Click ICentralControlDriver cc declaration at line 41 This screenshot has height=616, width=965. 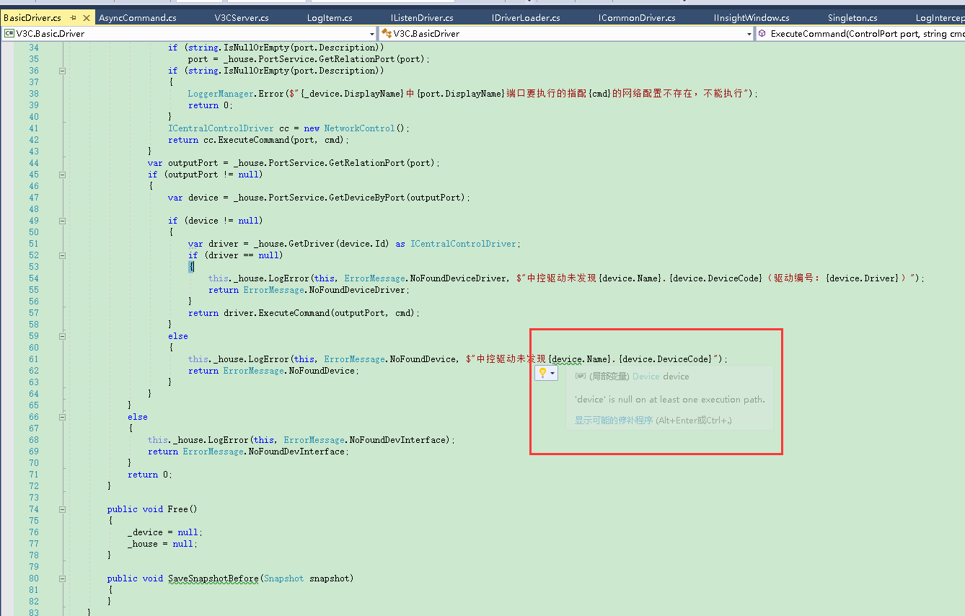[229, 128]
